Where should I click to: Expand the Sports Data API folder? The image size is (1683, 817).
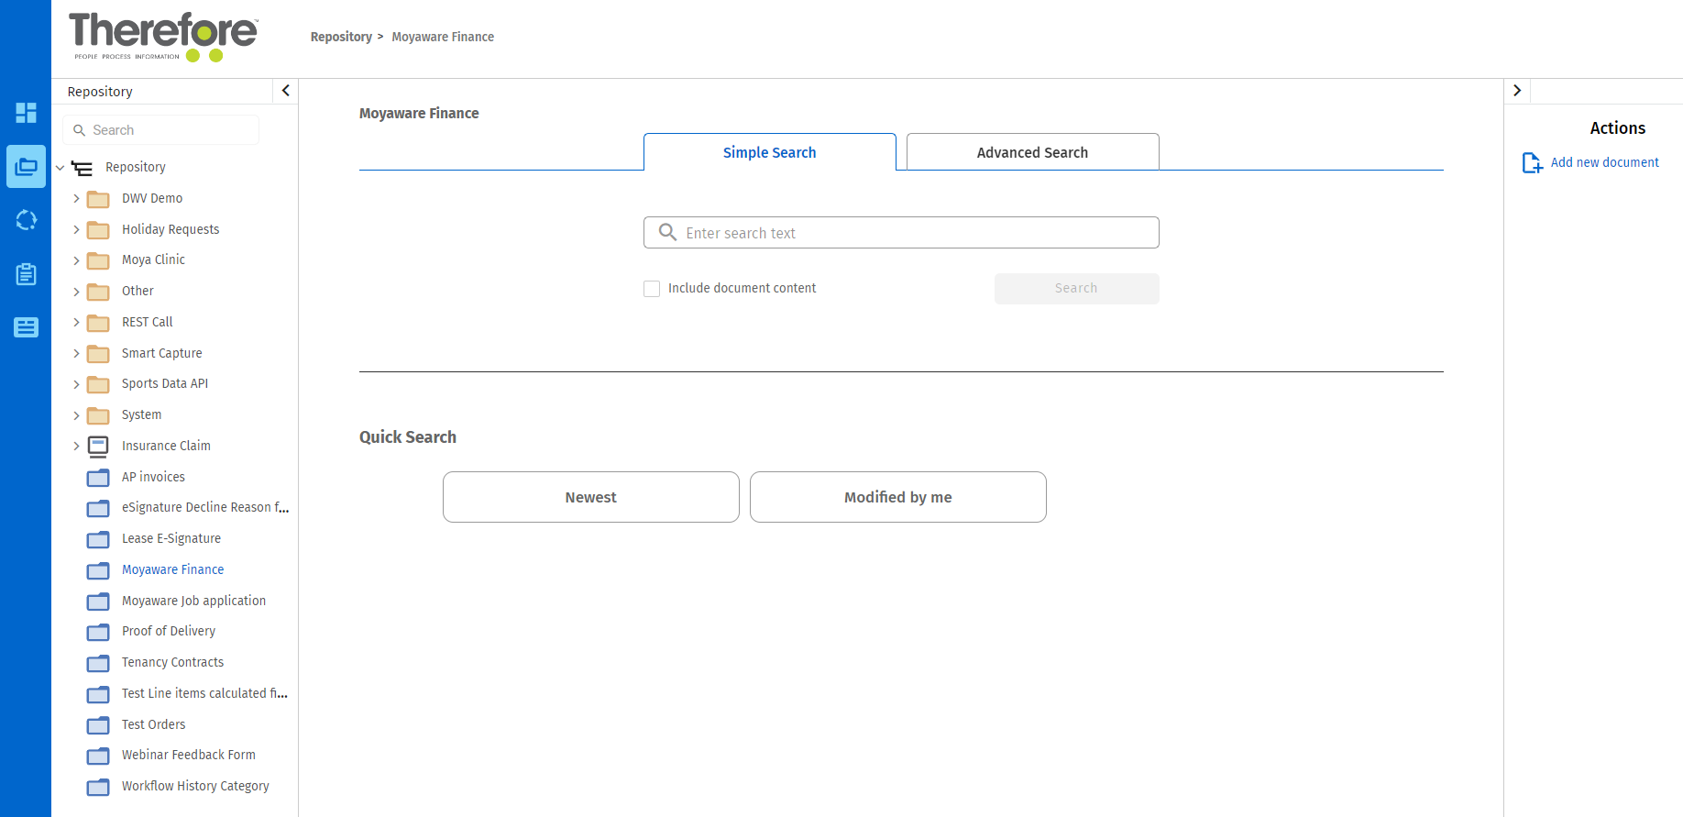point(76,384)
